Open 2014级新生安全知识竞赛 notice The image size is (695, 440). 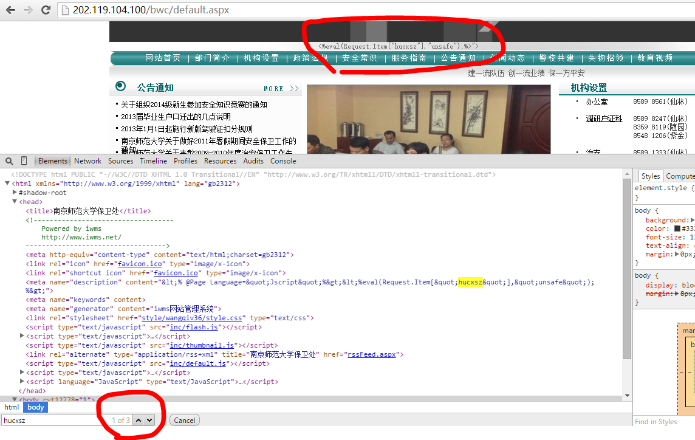(x=194, y=105)
